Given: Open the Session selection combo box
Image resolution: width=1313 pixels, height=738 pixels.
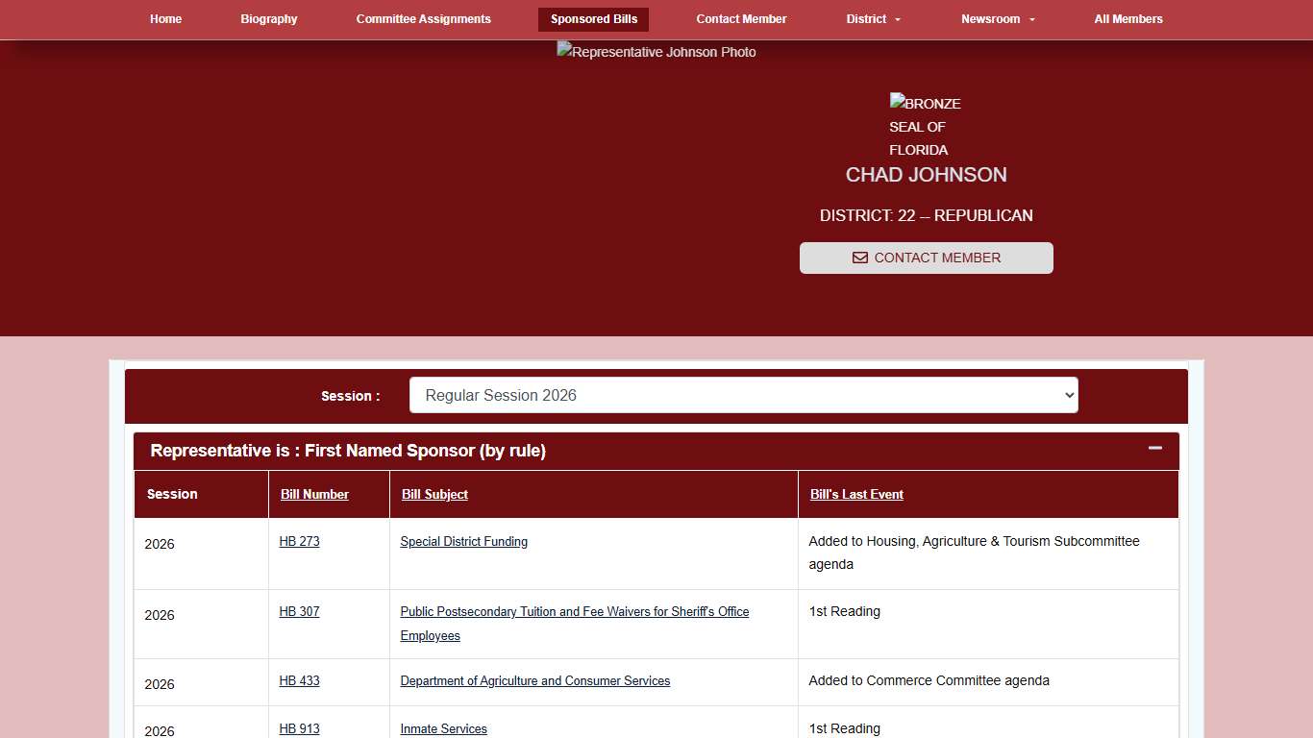Looking at the screenshot, I should click(x=744, y=395).
